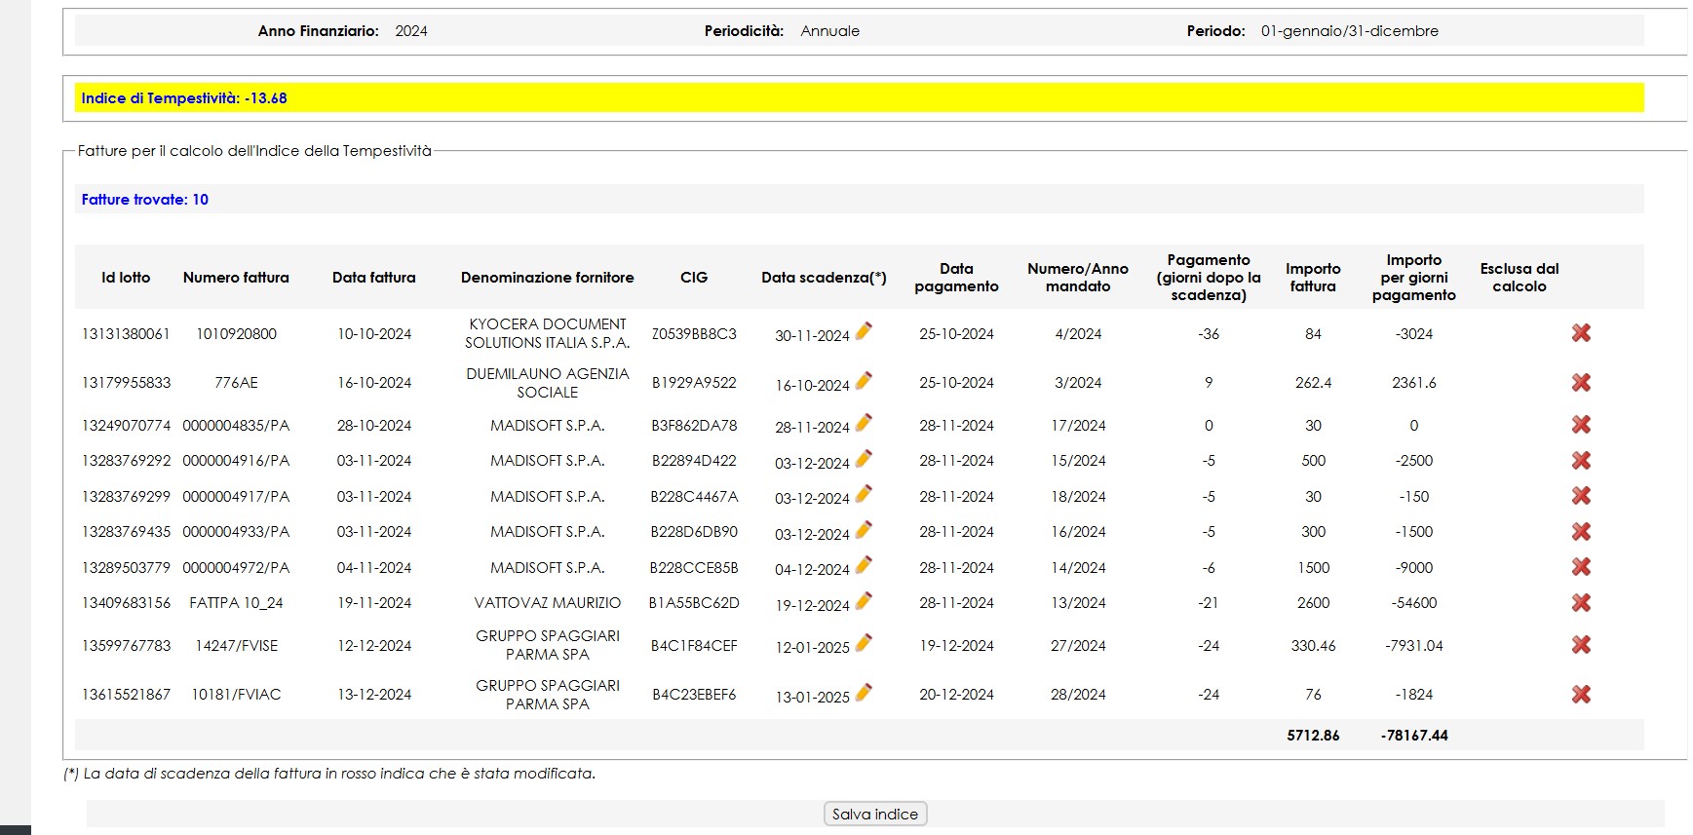Image resolution: width=1693 pixels, height=835 pixels.
Task: Exclude DUEMILAUNO AGENZIA SOCIALE invoice from calculation
Action: pos(1581,383)
